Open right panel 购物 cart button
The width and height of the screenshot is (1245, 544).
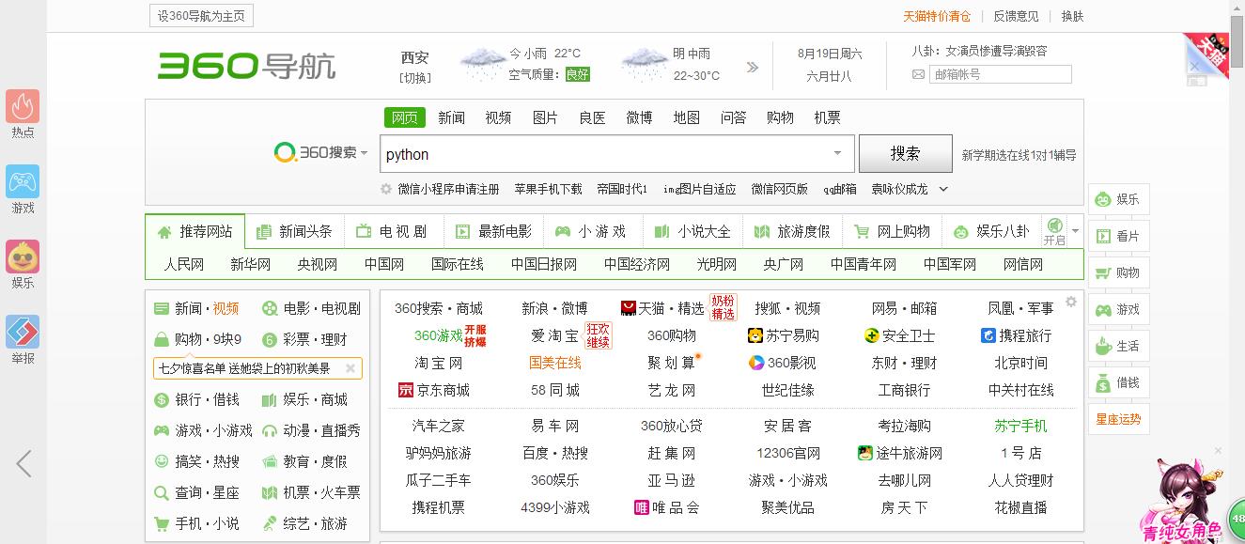coord(1118,272)
